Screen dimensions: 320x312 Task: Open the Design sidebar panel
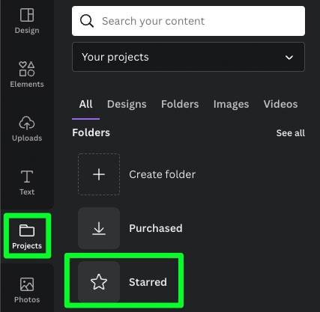(x=27, y=21)
